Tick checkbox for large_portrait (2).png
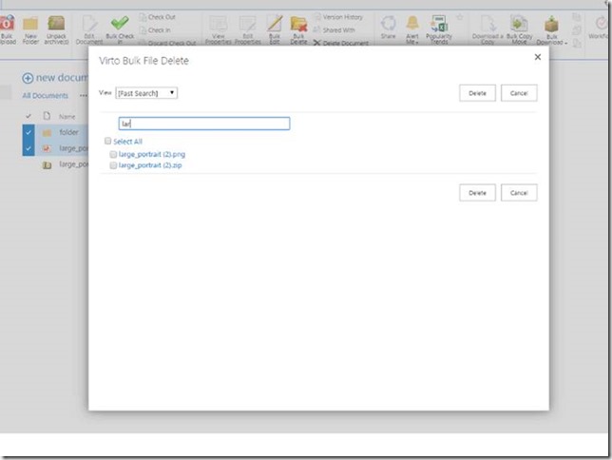 coord(113,154)
